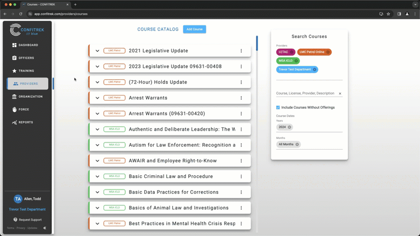Expand 2023 Legislative Update 09631-00408 row
The image size is (420, 236).
[x=97, y=66]
